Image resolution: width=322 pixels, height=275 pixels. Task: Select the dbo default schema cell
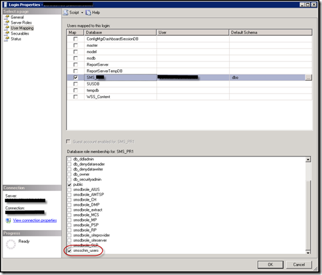[x=267, y=78]
